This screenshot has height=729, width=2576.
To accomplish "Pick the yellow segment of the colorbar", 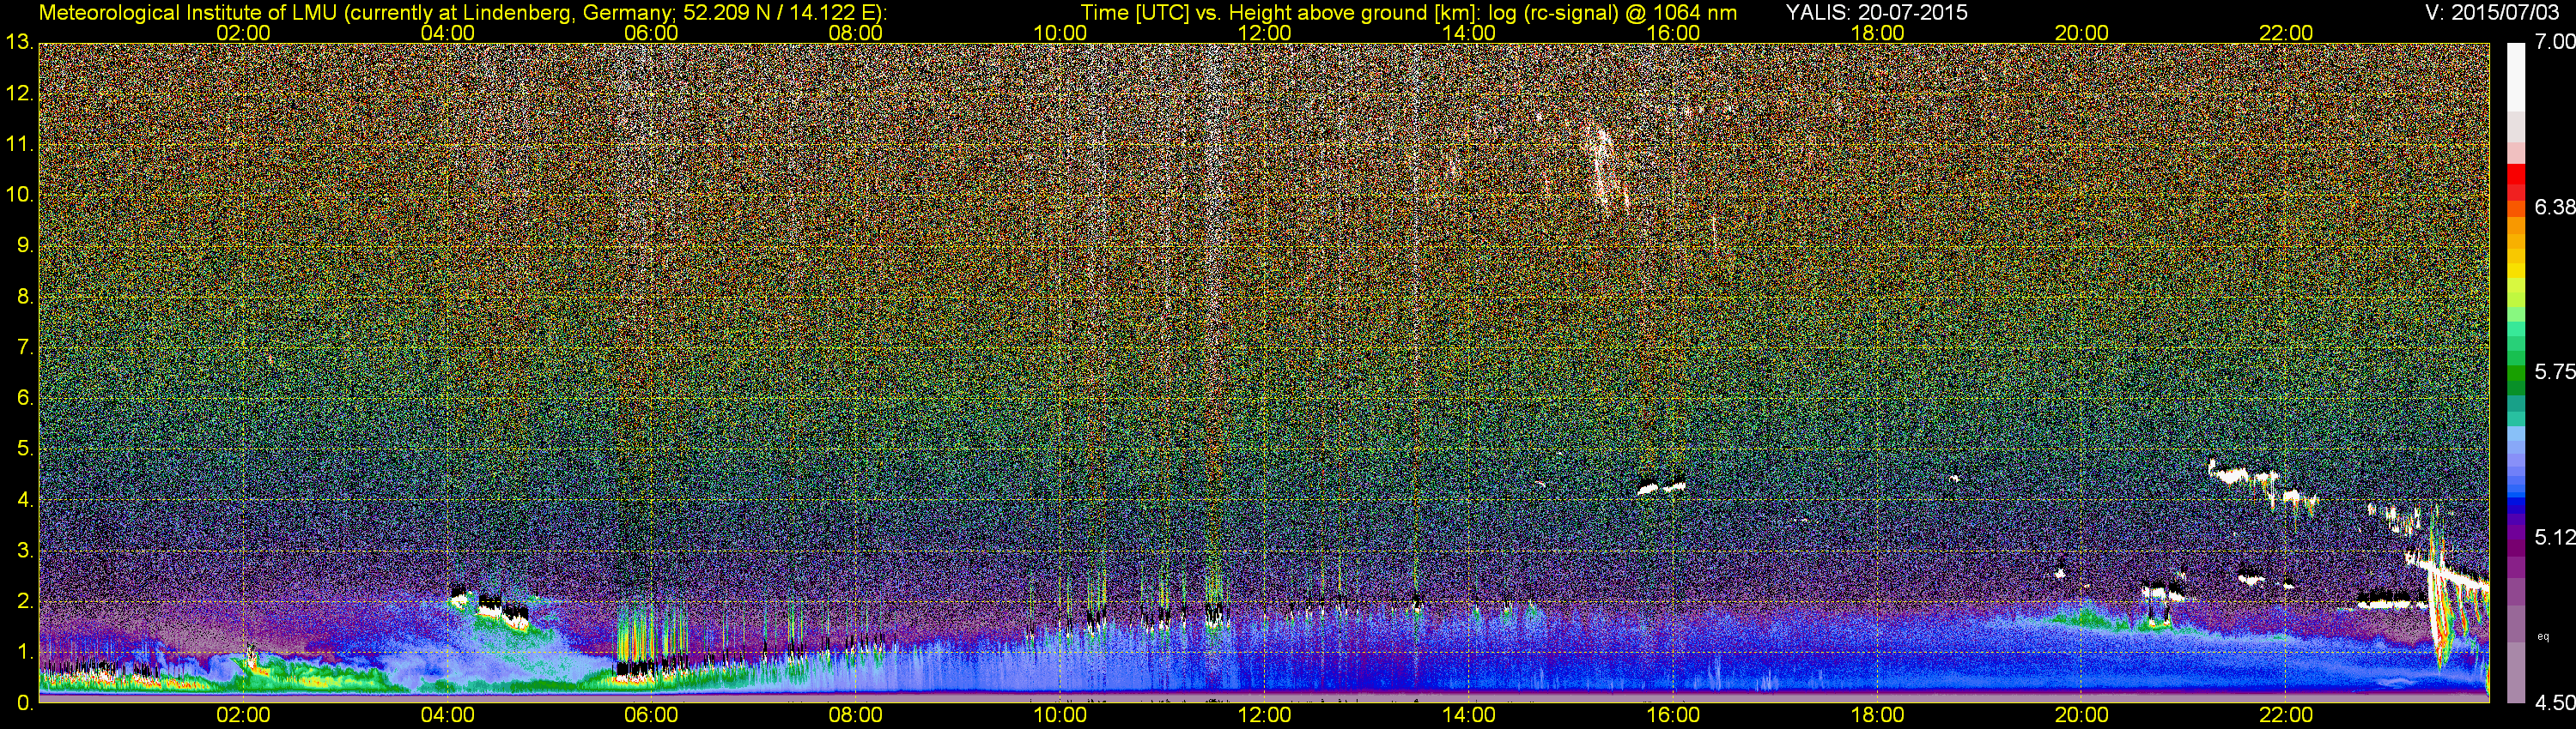I will tap(2516, 271).
